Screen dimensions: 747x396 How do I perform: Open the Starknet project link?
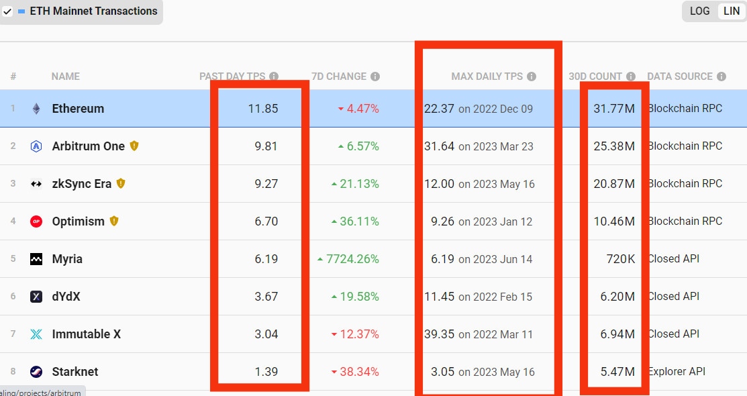point(76,372)
